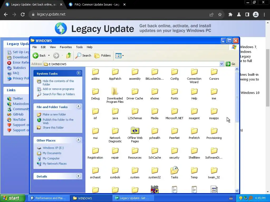Reload the Chrome page
The image size is (270, 202).
click(x=23, y=14)
